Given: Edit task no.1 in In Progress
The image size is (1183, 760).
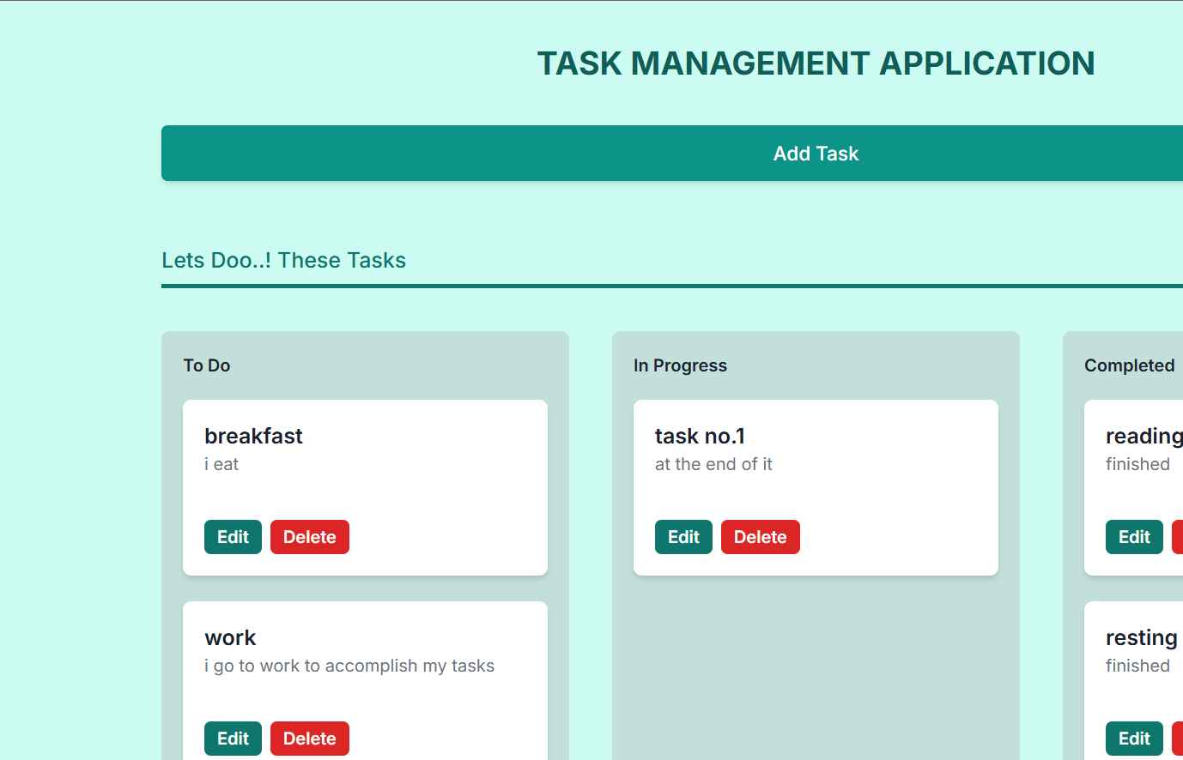Looking at the screenshot, I should (x=683, y=537).
